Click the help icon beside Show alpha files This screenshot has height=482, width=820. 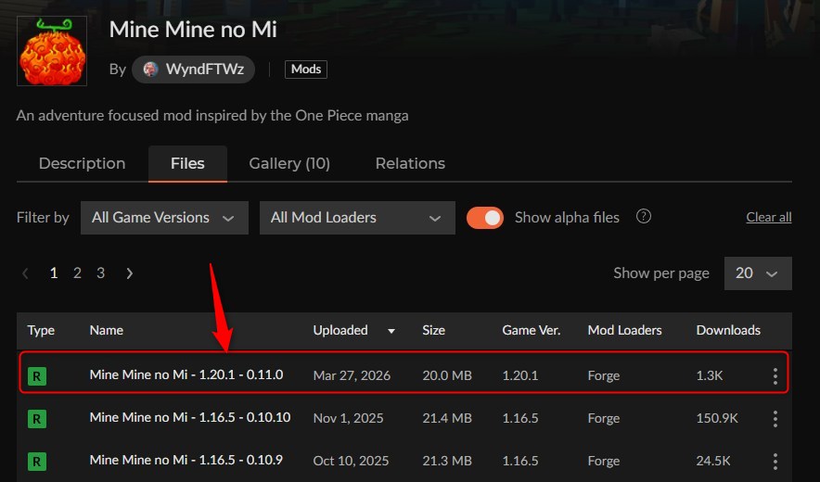(x=643, y=216)
